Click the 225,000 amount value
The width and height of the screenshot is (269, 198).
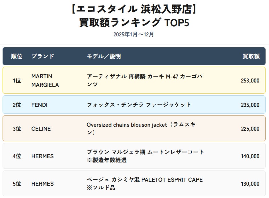pyautogui.click(x=250, y=129)
